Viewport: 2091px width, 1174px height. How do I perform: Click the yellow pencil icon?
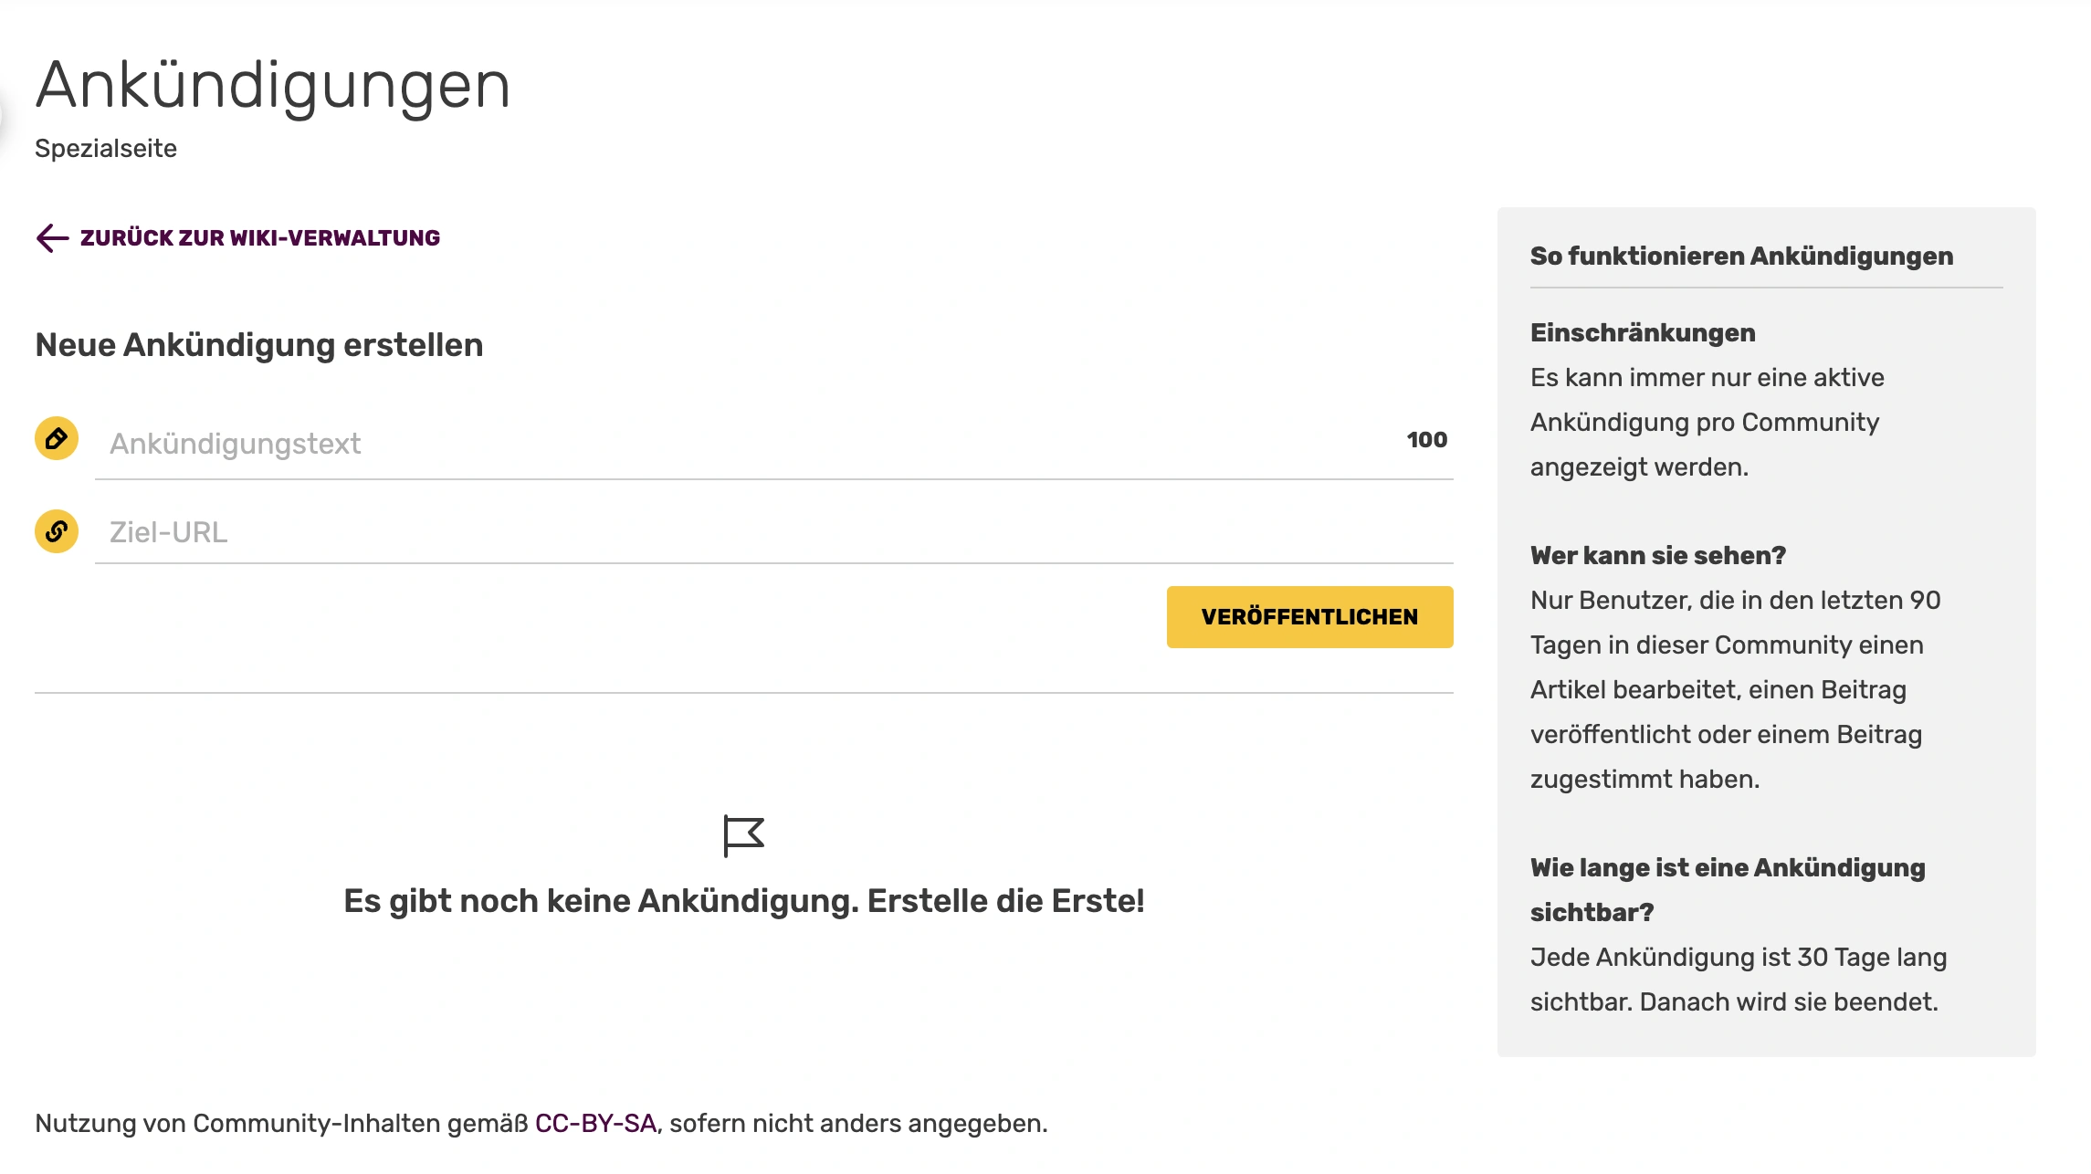[x=57, y=439]
